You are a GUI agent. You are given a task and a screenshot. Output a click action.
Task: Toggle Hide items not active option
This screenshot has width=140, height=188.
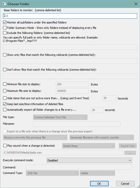point(5,98)
